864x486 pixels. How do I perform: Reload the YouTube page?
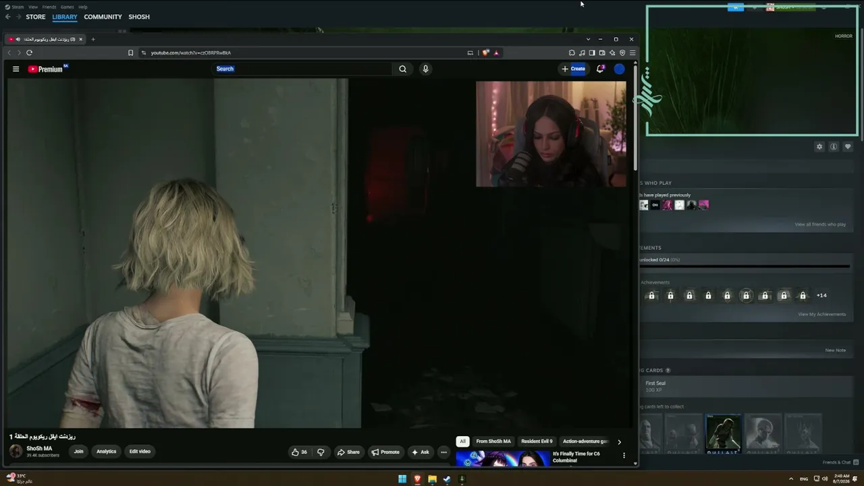(29, 53)
